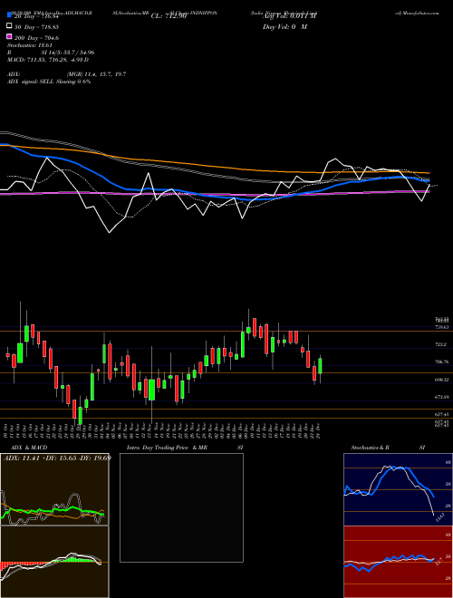Click the 706.76 price axis label

tap(441, 362)
